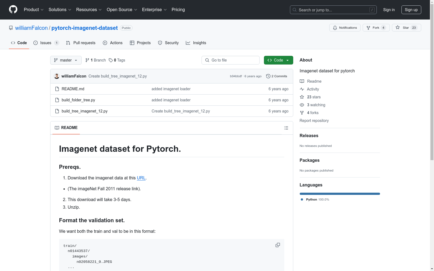
Task: Open the master branch dropdown
Action: coord(66,60)
